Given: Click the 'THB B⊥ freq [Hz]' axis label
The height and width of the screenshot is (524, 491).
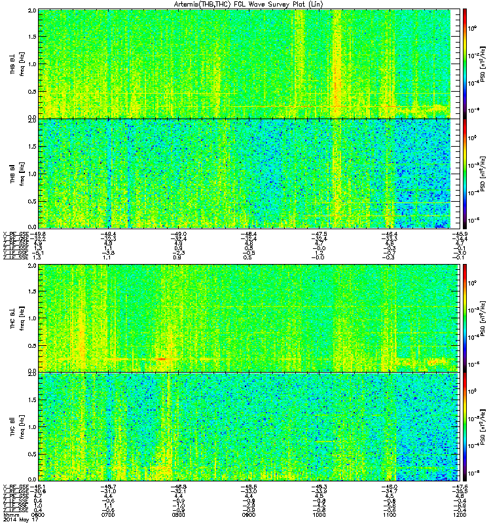Looking at the screenshot, I should click(x=17, y=64).
